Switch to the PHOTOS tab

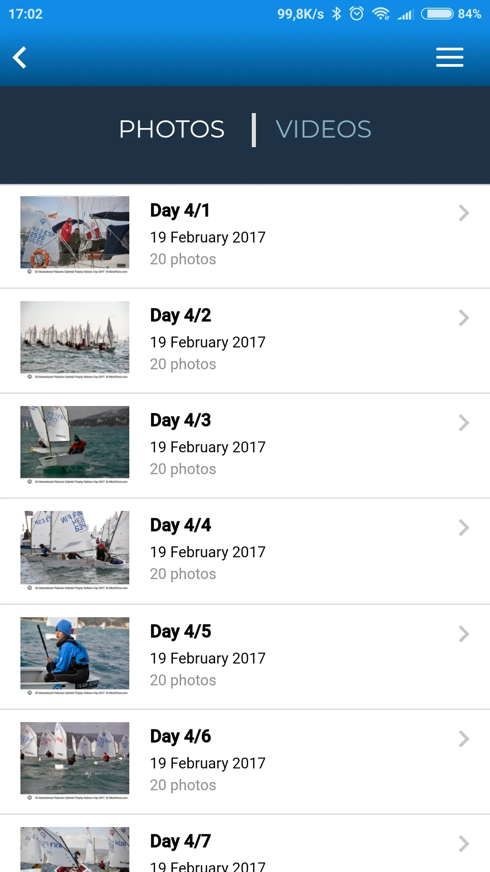pyautogui.click(x=172, y=129)
